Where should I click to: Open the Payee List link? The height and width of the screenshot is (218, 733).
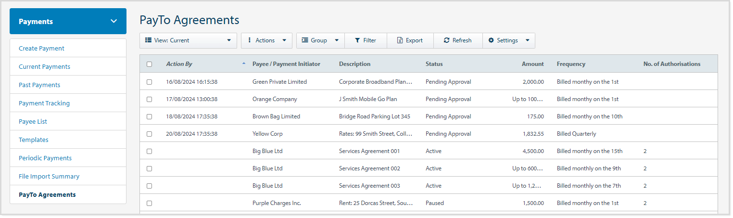point(33,122)
